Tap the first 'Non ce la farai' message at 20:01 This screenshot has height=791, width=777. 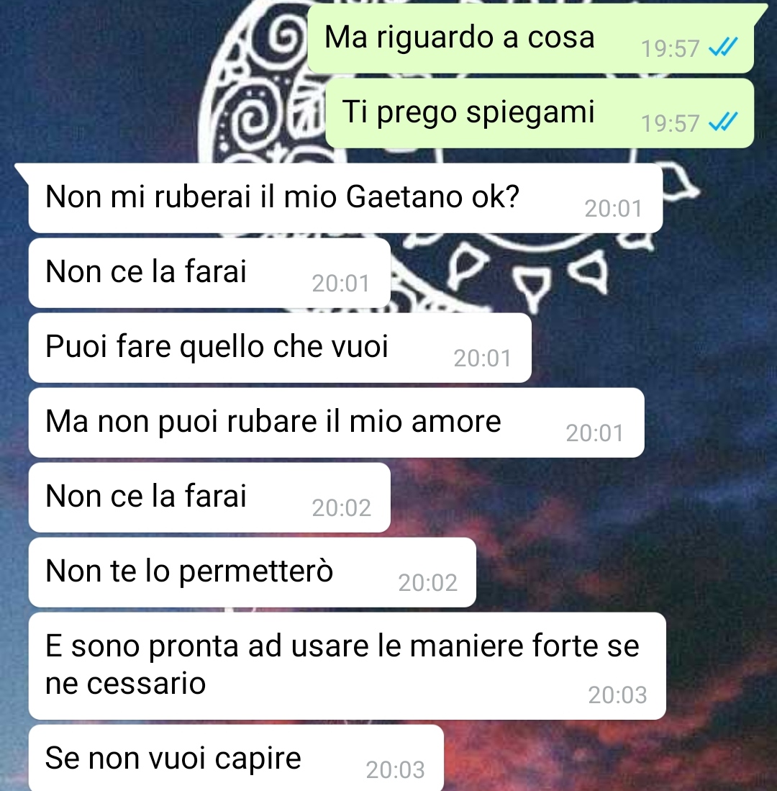[x=210, y=273]
